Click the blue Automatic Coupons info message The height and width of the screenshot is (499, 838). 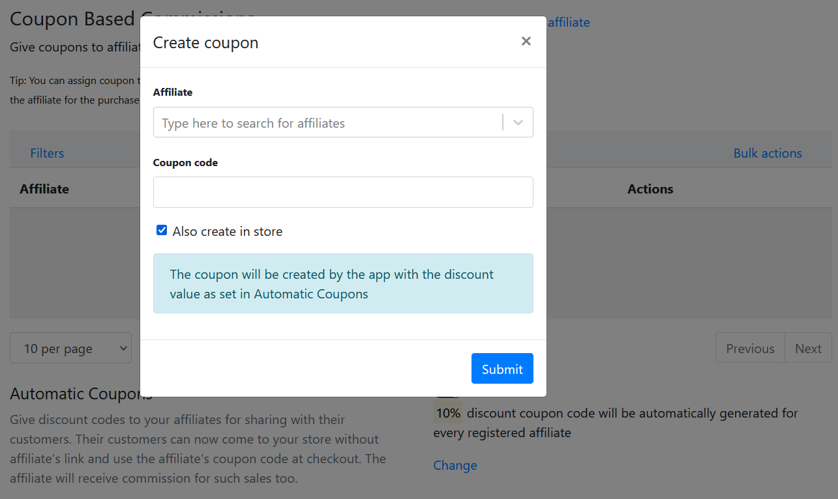343,283
